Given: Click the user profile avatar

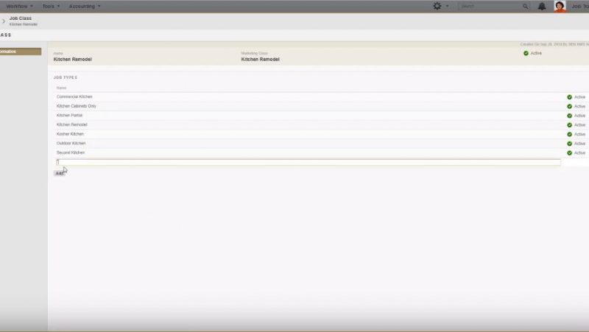Looking at the screenshot, I should point(560,6).
